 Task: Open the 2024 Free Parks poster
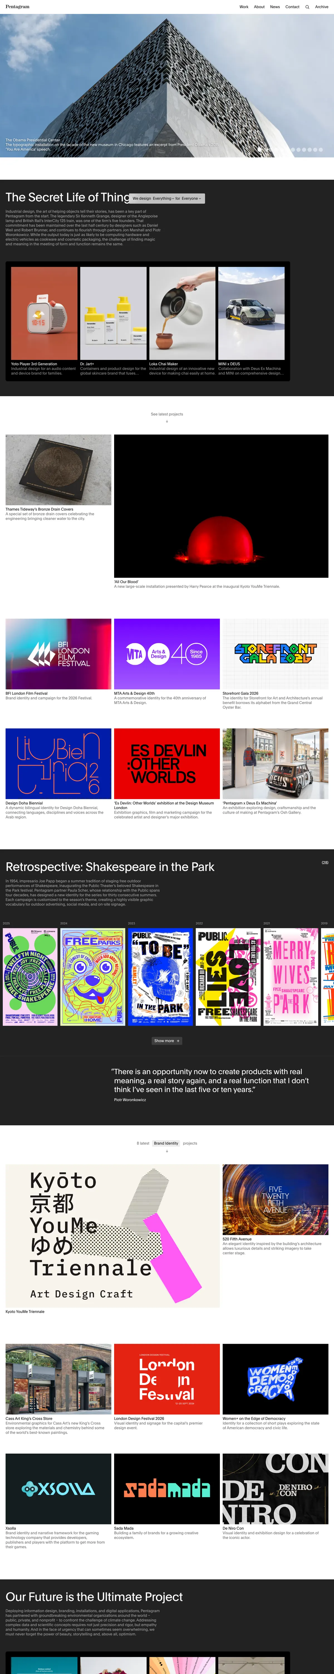coord(93,977)
